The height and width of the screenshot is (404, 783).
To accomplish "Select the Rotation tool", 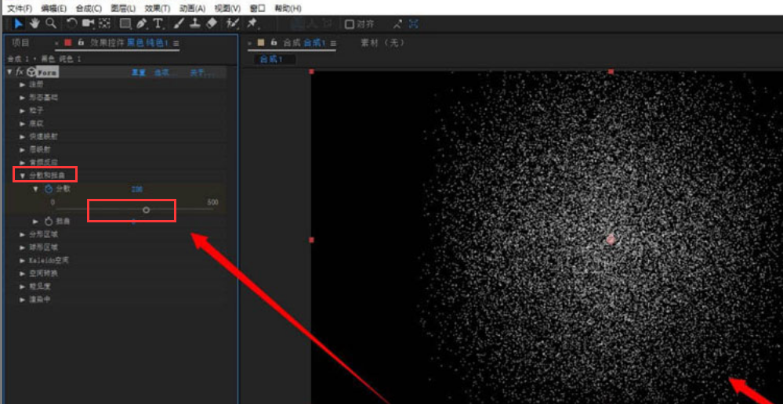I will pos(72,24).
